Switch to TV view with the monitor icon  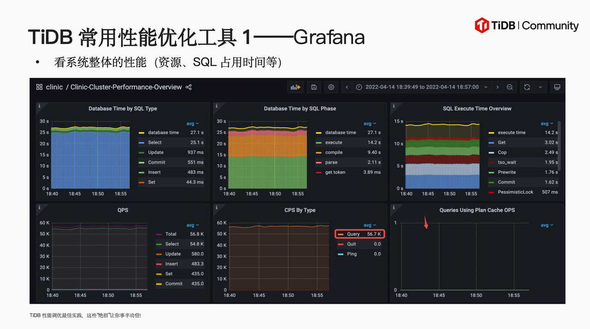[x=556, y=87]
